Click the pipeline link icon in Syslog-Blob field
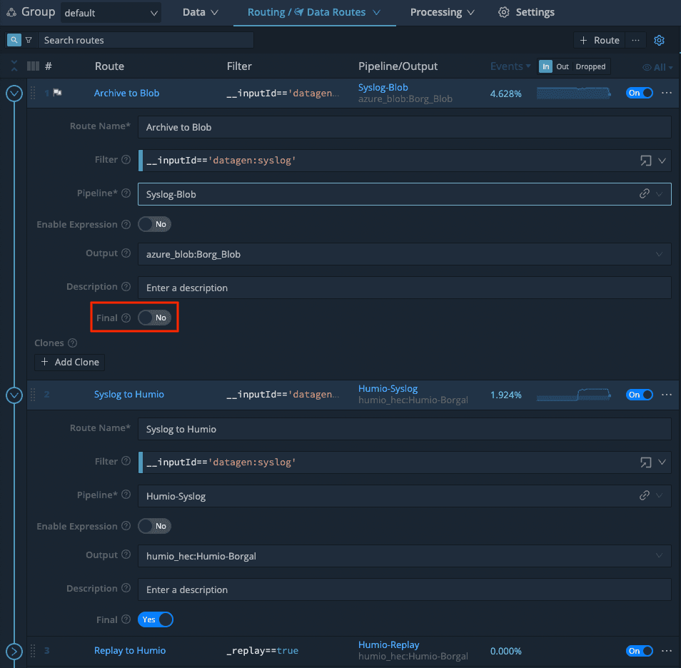 [644, 194]
